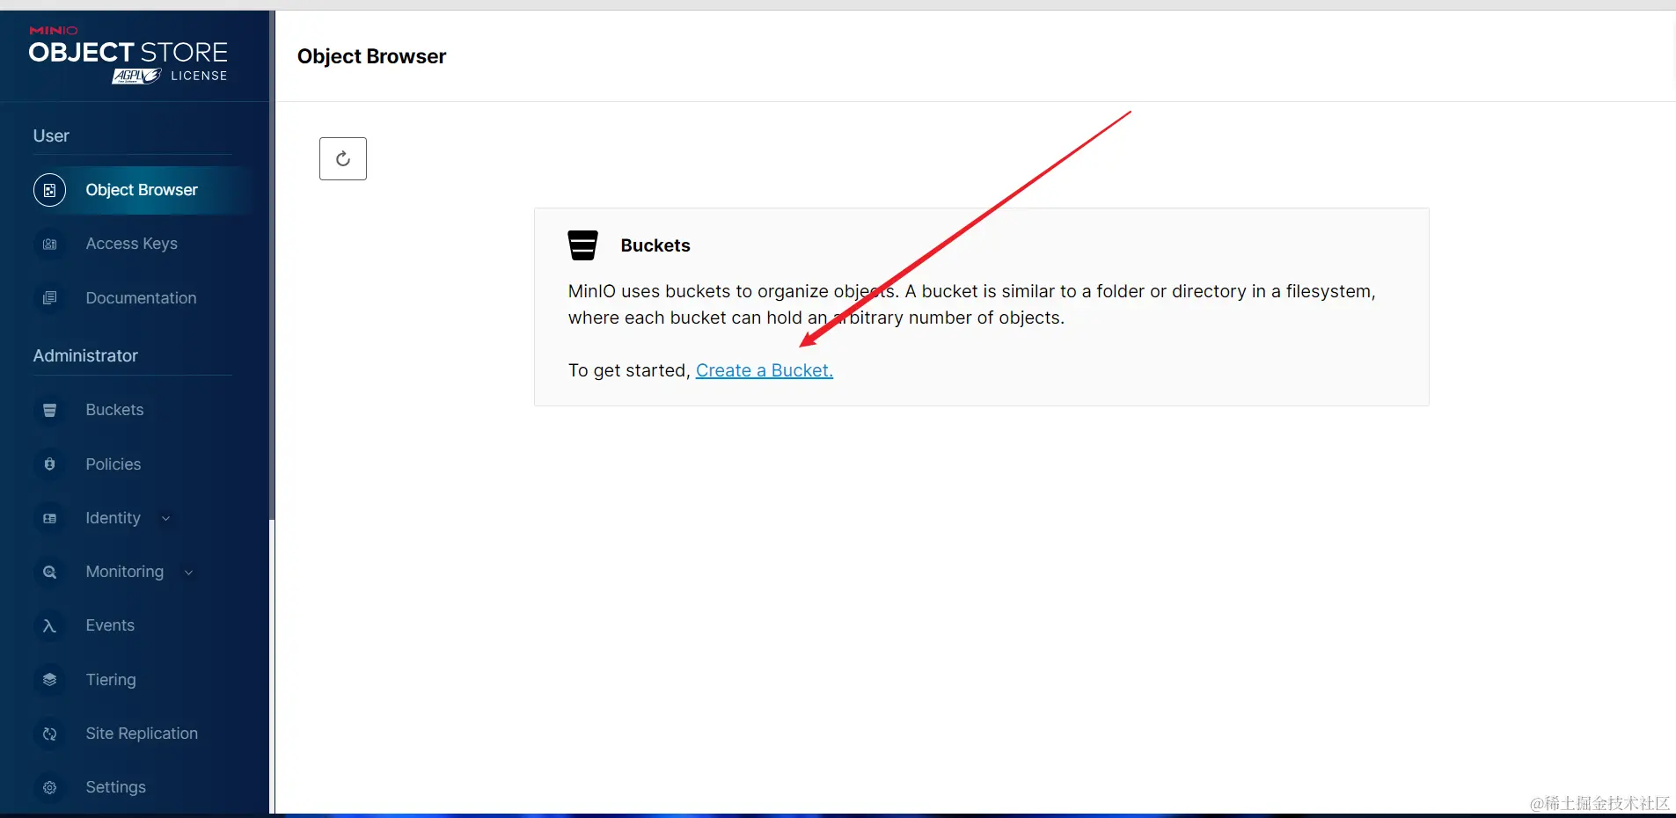Expand the Identity submenu chevron
1676x818 pixels.
coord(165,518)
